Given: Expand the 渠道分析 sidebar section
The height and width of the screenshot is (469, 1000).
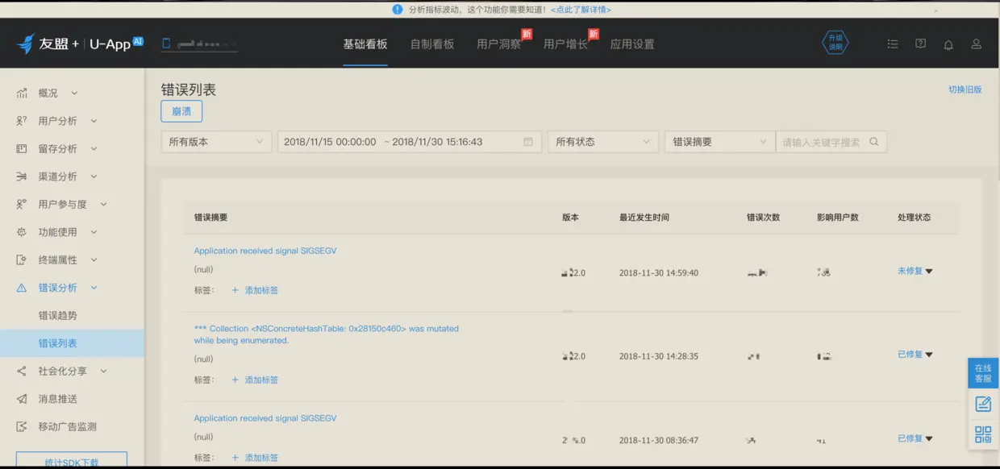Looking at the screenshot, I should pos(94,176).
